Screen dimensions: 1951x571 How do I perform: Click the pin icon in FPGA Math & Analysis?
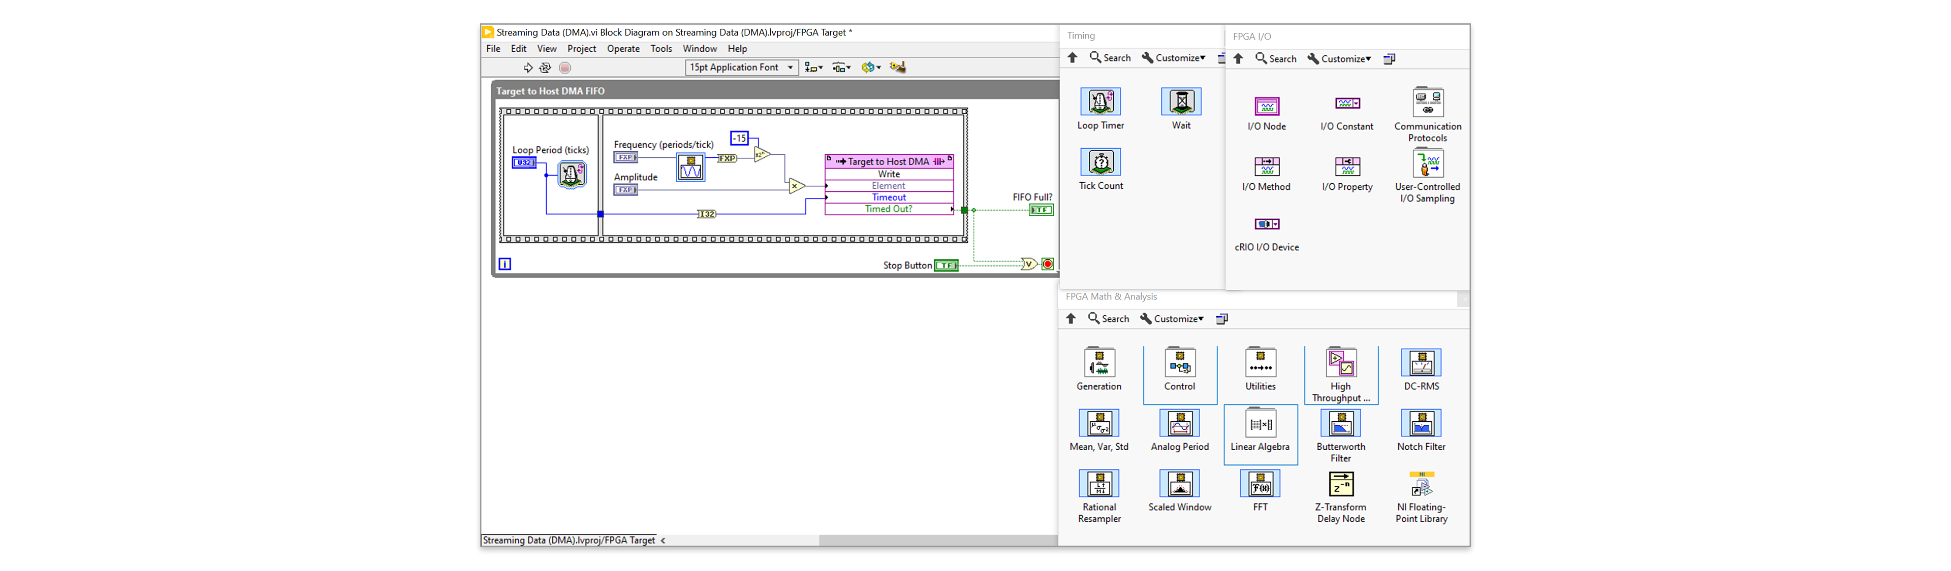point(1221,318)
